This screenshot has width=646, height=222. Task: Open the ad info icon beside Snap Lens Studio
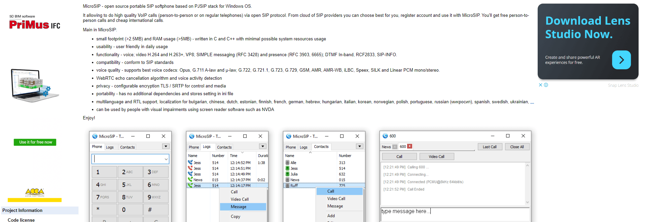point(546,85)
